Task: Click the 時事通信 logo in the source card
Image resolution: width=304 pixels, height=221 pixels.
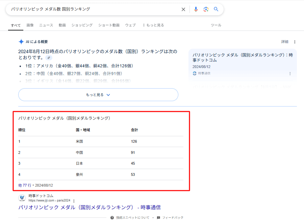Action: pos(195,73)
